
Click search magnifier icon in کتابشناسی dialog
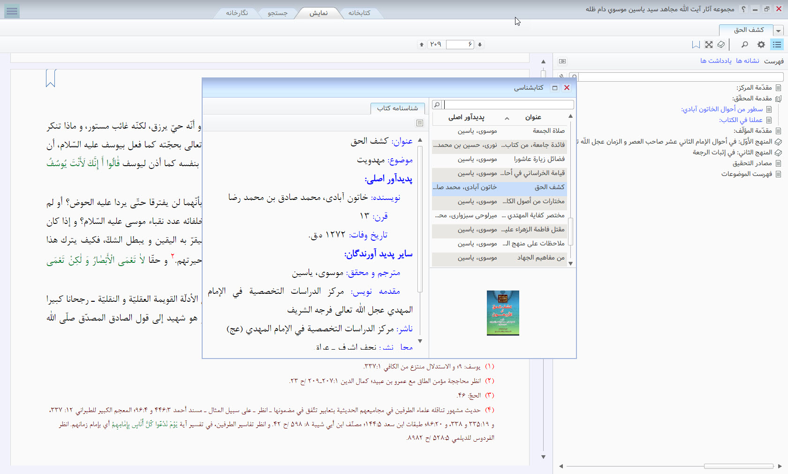pyautogui.click(x=437, y=105)
